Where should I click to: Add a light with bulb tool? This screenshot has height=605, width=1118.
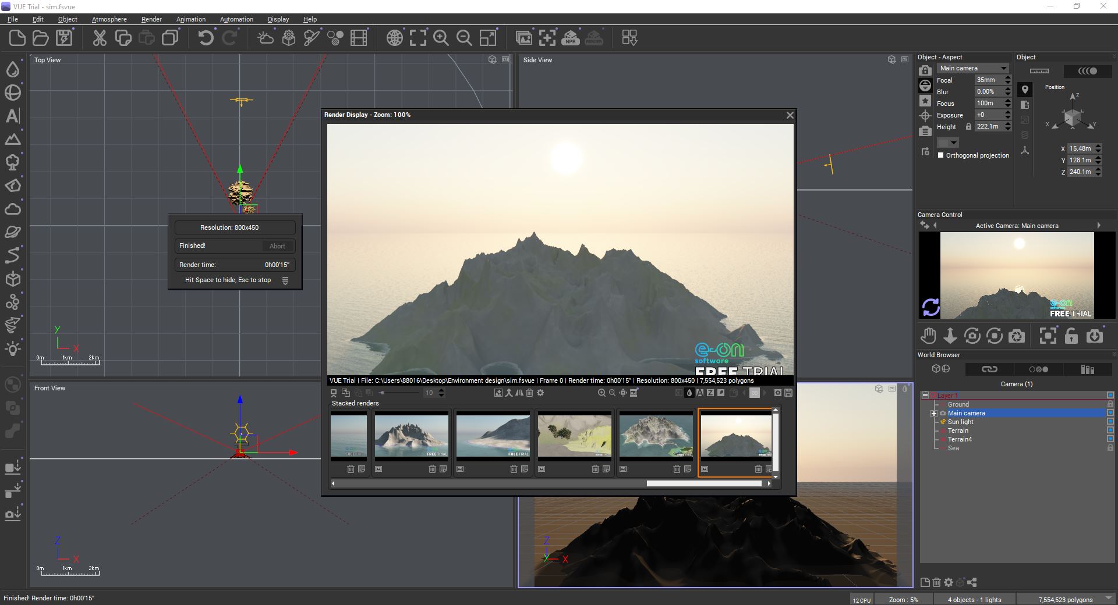(13, 349)
